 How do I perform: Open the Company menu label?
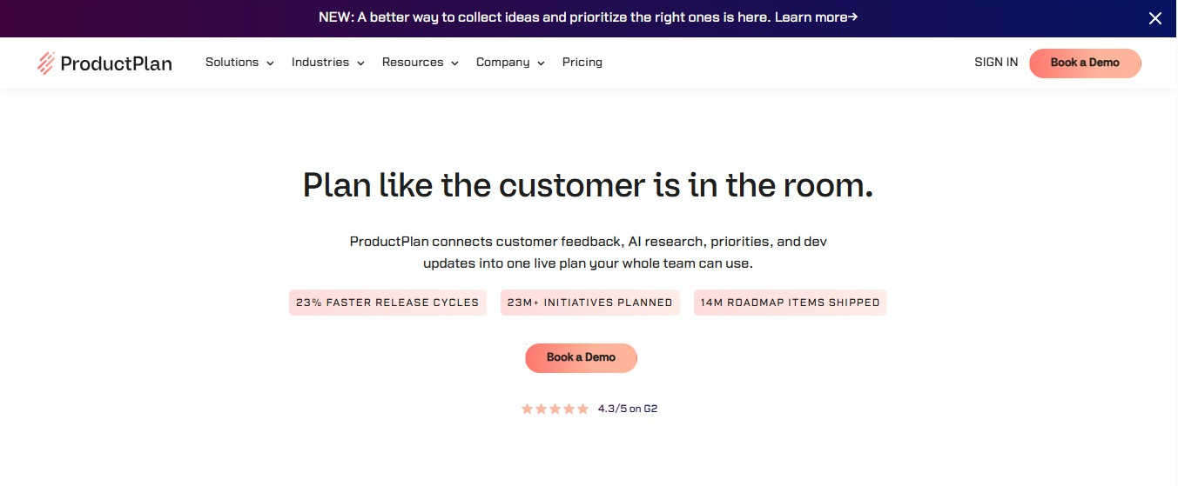[503, 63]
